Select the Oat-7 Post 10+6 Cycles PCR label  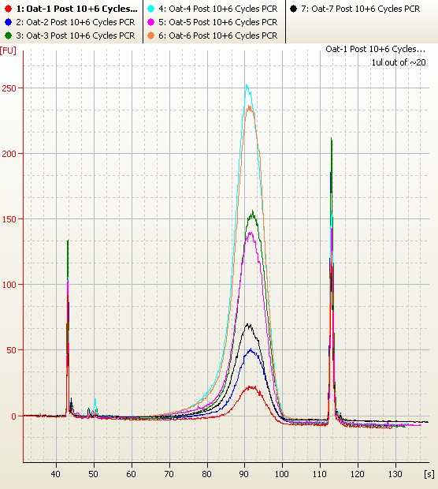coord(361,9)
